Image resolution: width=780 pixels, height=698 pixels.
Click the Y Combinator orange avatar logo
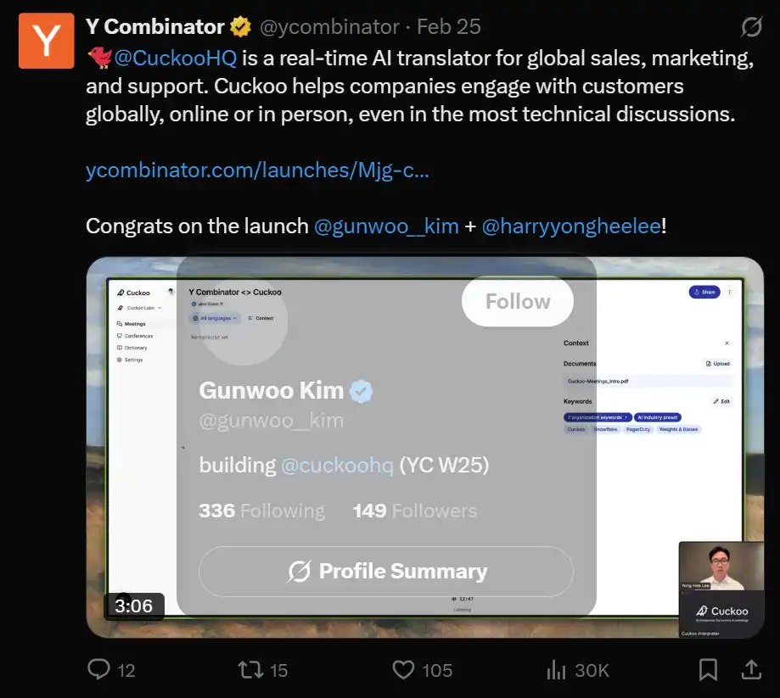point(47,41)
